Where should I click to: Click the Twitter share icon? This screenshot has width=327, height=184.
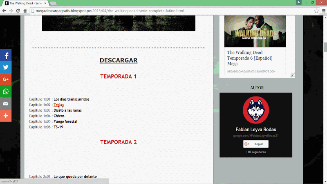(6, 67)
